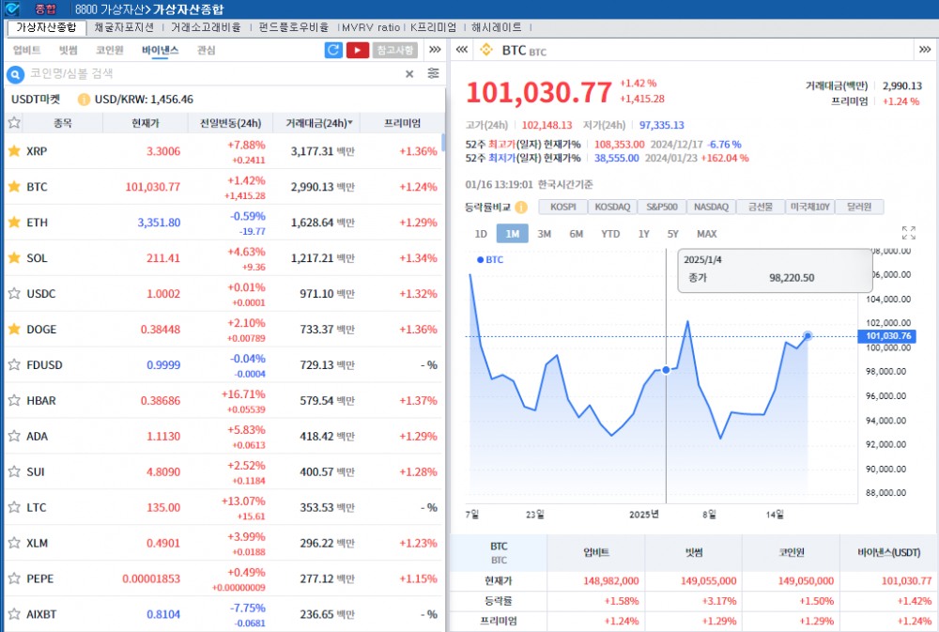
Task: Click the 참고사항 button
Action: tap(395, 50)
